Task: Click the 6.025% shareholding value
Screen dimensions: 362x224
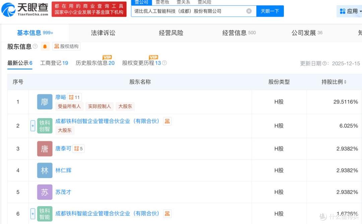Action: (349, 126)
